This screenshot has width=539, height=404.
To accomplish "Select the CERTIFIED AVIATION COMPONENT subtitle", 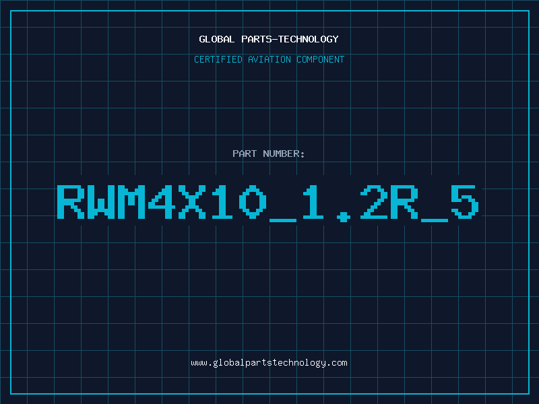I will [269, 59].
